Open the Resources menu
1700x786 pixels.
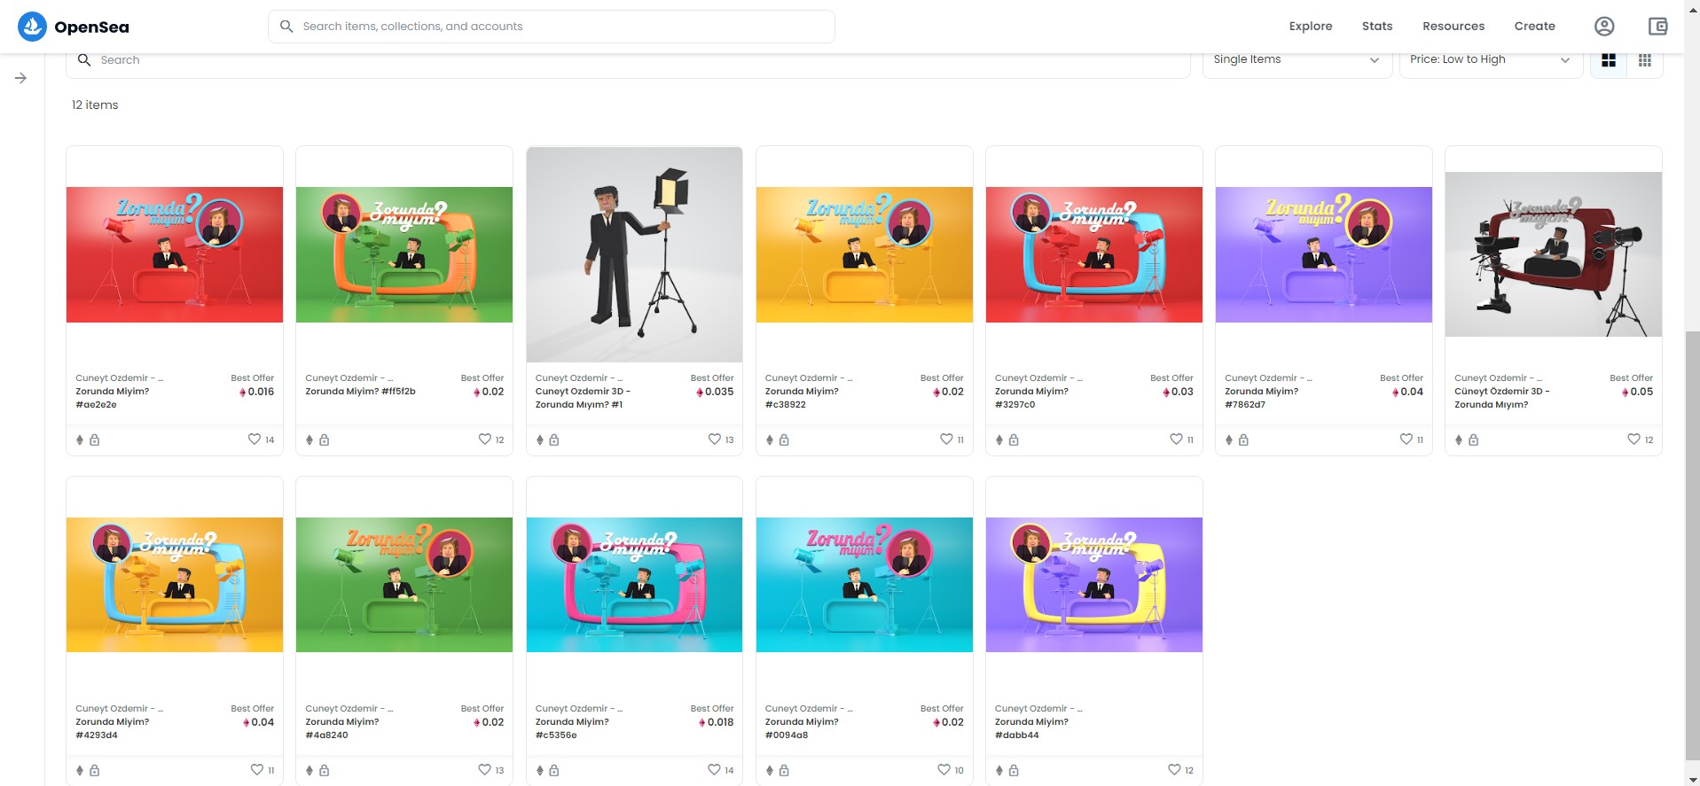click(x=1453, y=27)
